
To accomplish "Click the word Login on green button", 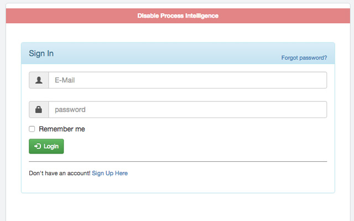I will [x=51, y=146].
